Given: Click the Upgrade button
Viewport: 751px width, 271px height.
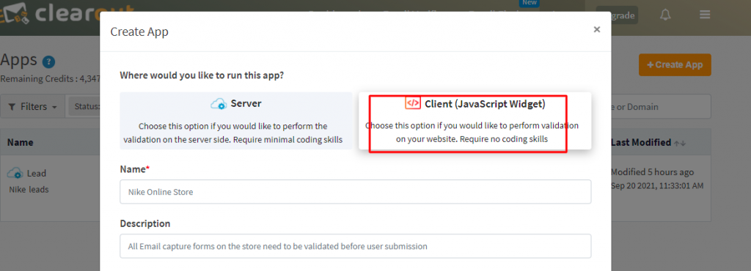Looking at the screenshot, I should [x=618, y=15].
